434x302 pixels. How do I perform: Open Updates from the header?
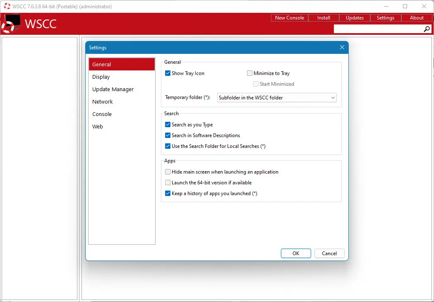pos(355,18)
